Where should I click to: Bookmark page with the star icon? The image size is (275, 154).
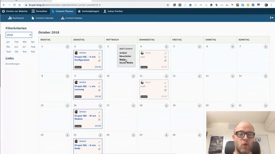(168, 5)
